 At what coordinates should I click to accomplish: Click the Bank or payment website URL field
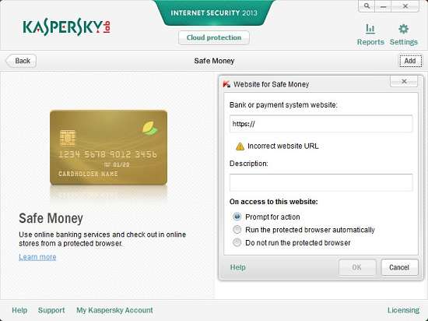321,124
